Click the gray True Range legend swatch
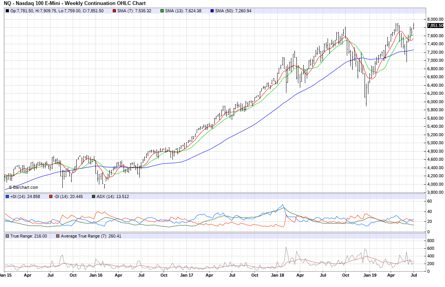The image size is (445, 287). (x=7, y=236)
